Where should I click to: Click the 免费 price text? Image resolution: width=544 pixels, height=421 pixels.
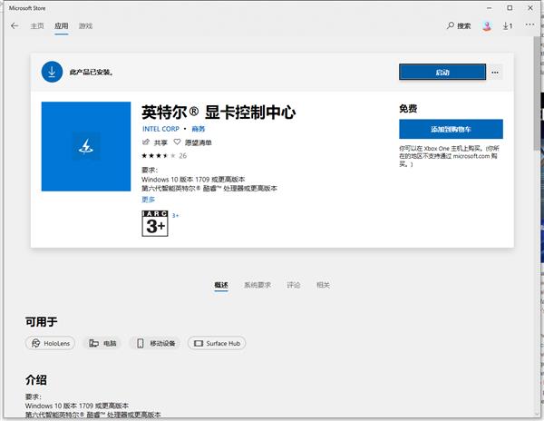click(x=408, y=109)
